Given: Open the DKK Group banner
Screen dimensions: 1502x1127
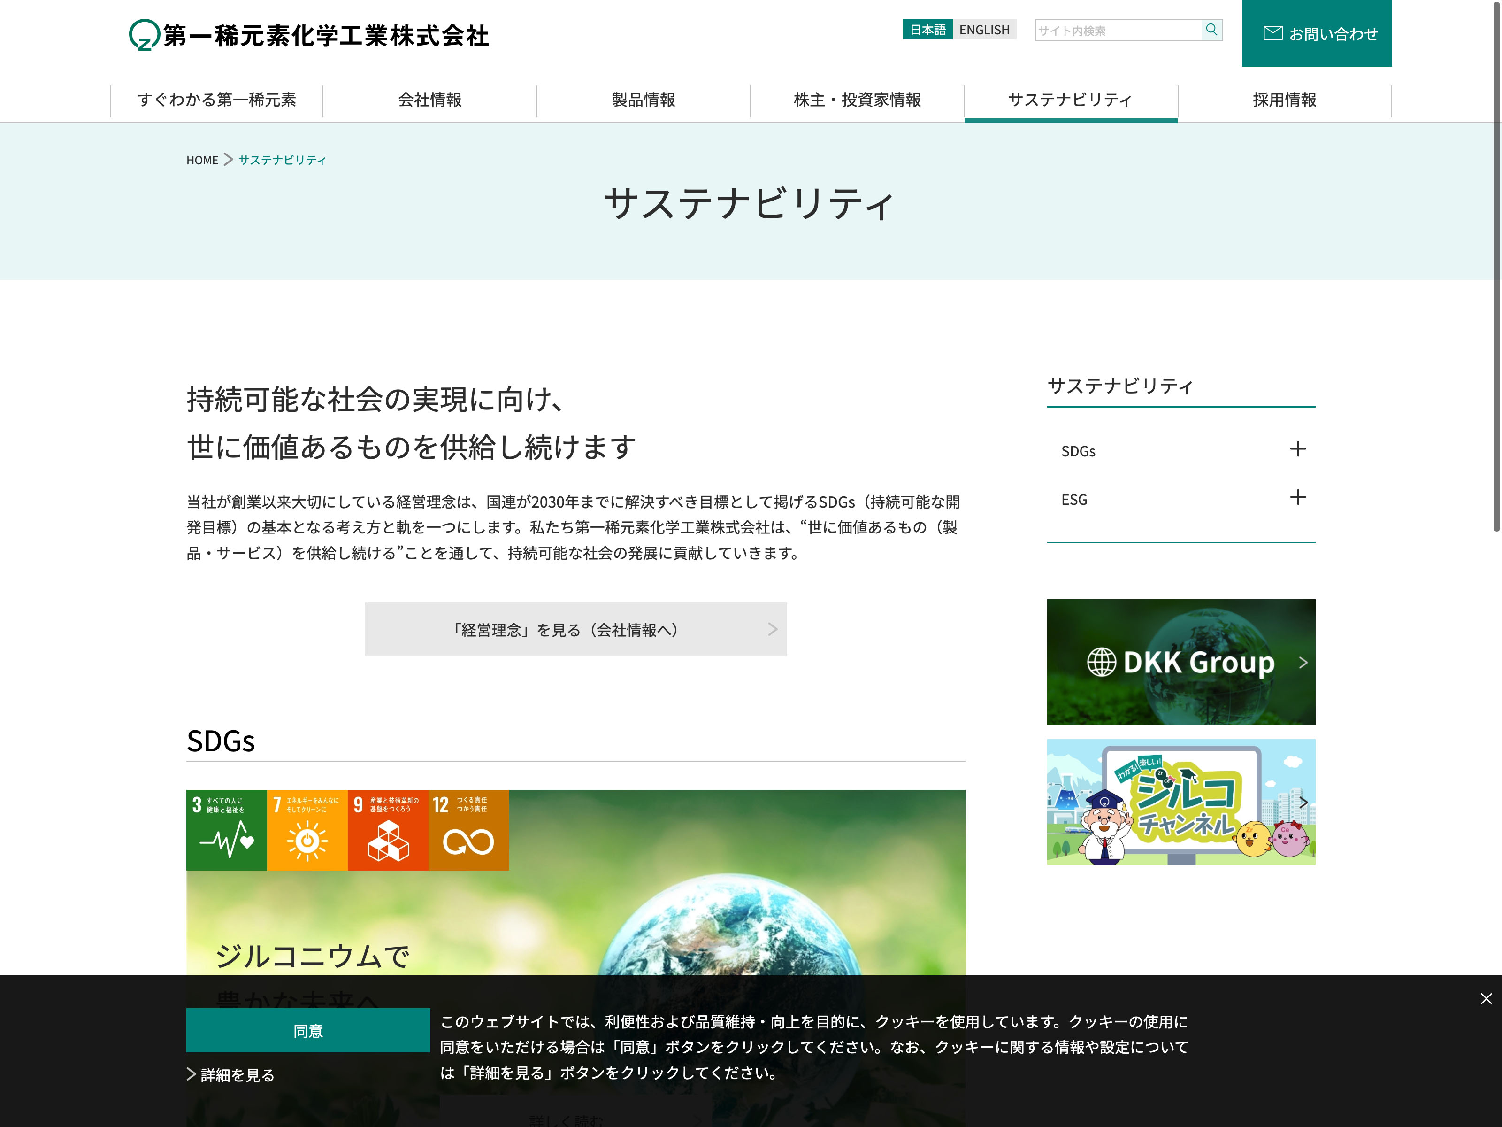Looking at the screenshot, I should [1180, 662].
